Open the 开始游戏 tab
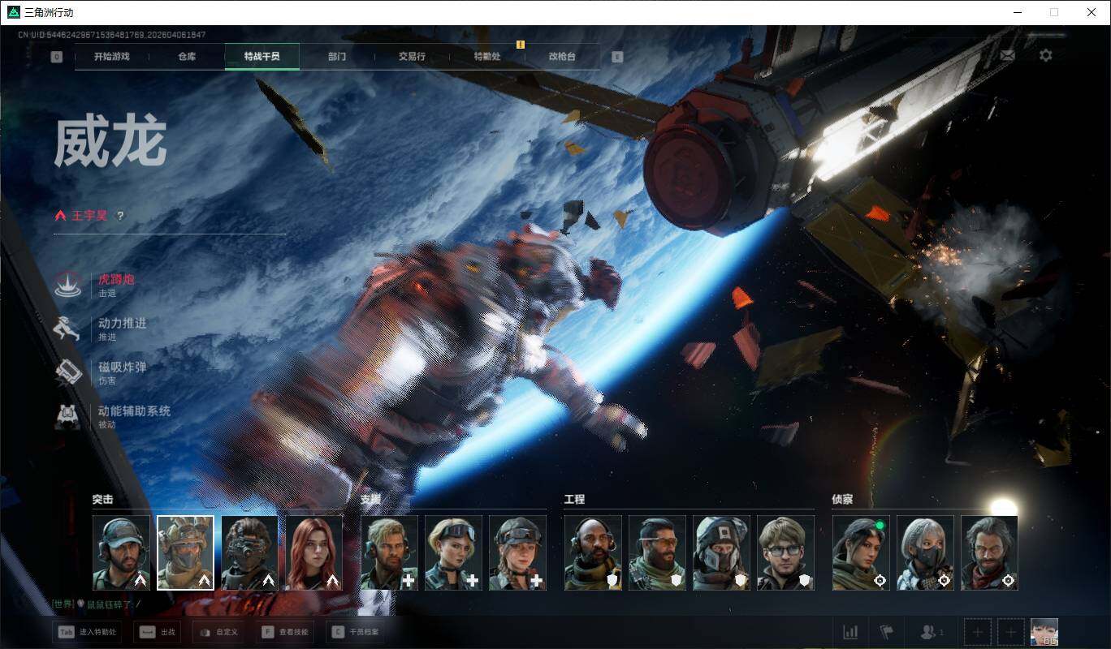The image size is (1111, 649). click(x=111, y=57)
